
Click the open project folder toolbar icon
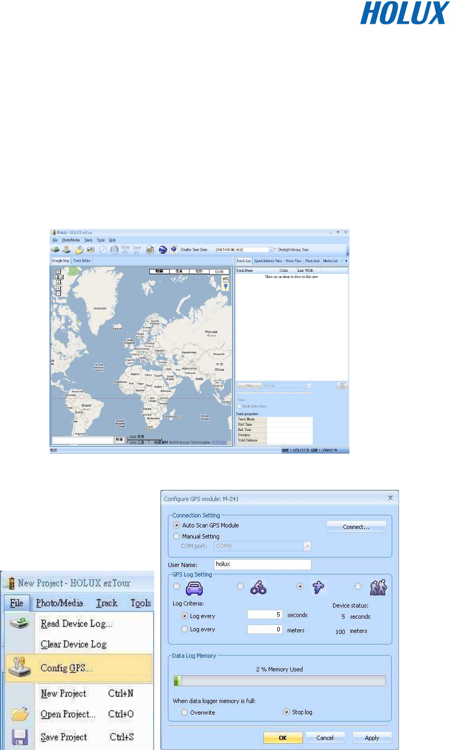tap(79, 249)
